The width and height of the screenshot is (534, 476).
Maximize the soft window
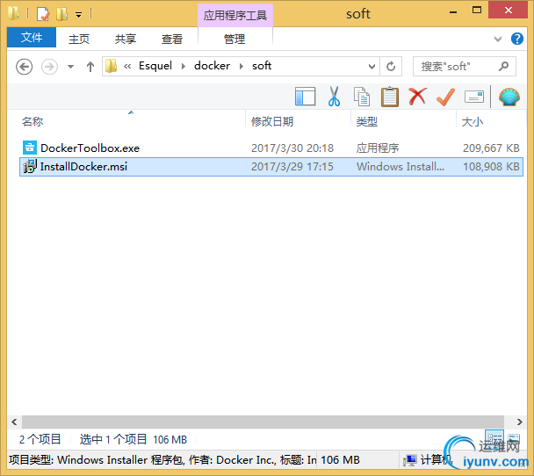tap(477, 11)
